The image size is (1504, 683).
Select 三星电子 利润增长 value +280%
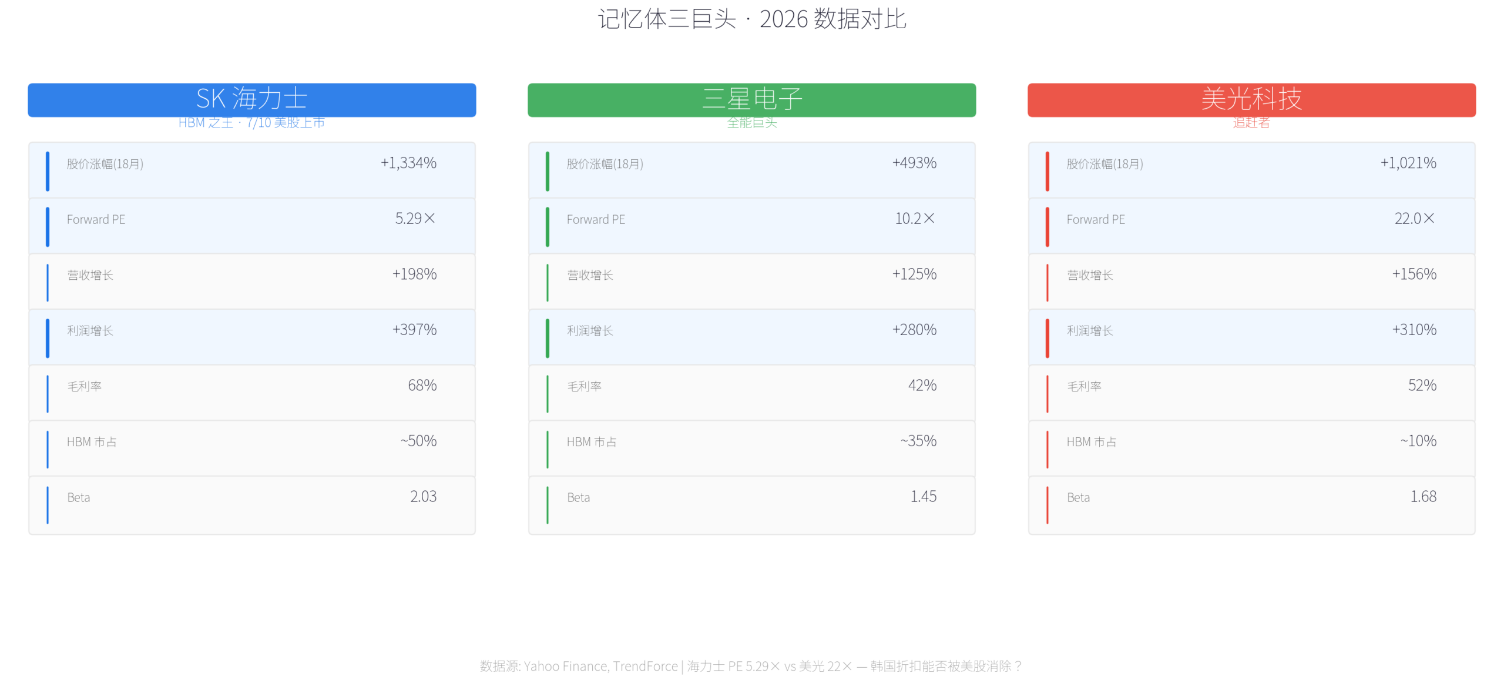click(914, 330)
